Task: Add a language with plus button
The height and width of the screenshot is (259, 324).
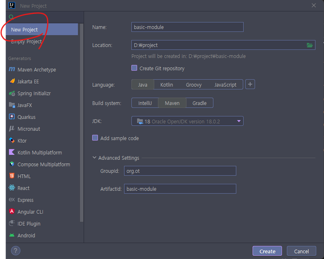Action: point(250,84)
